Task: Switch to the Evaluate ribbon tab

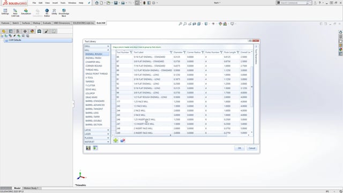Action: click(47, 23)
